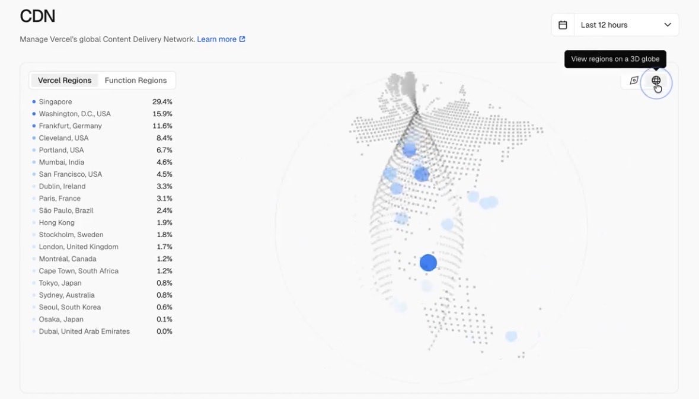Image resolution: width=699 pixels, height=399 pixels.
Task: Click the largest dark blue globe marker
Action: point(428,263)
